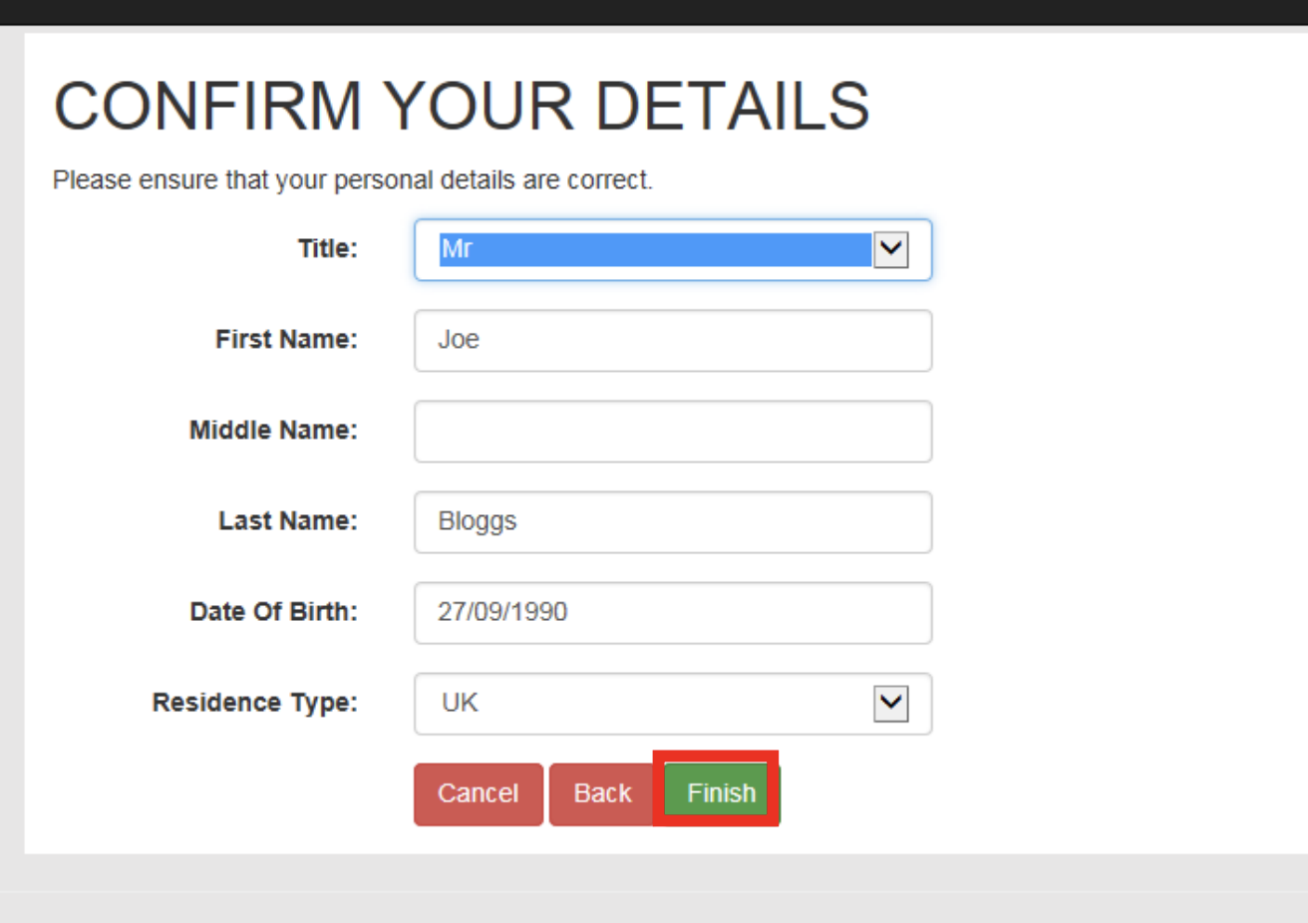The width and height of the screenshot is (1308, 923).
Task: Click inside the First Name field
Action: coord(673,341)
